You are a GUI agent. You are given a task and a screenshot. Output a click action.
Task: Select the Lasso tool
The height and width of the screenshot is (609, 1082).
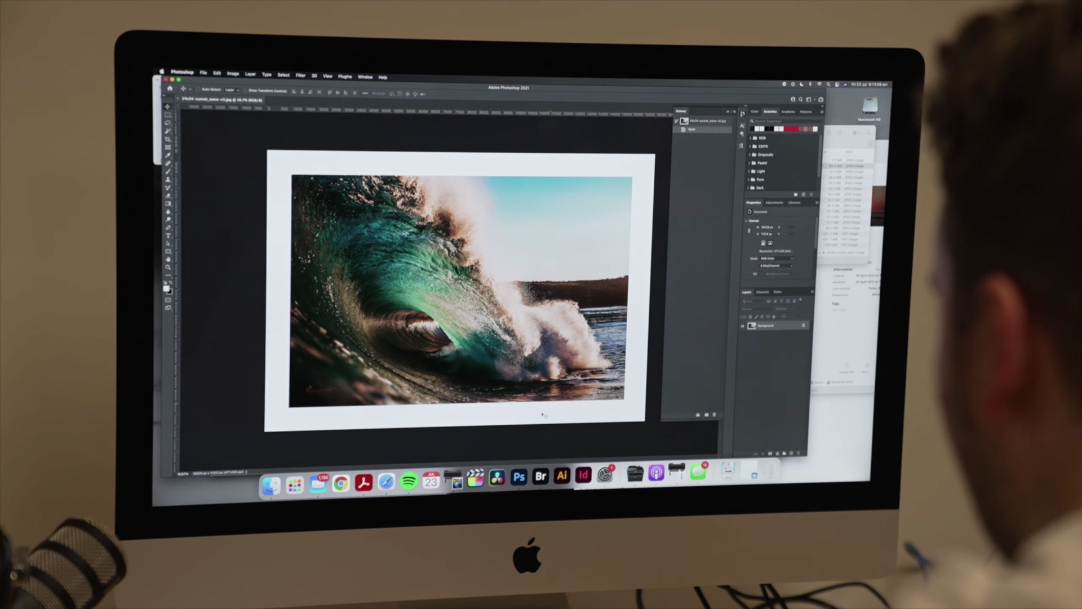tap(167, 123)
